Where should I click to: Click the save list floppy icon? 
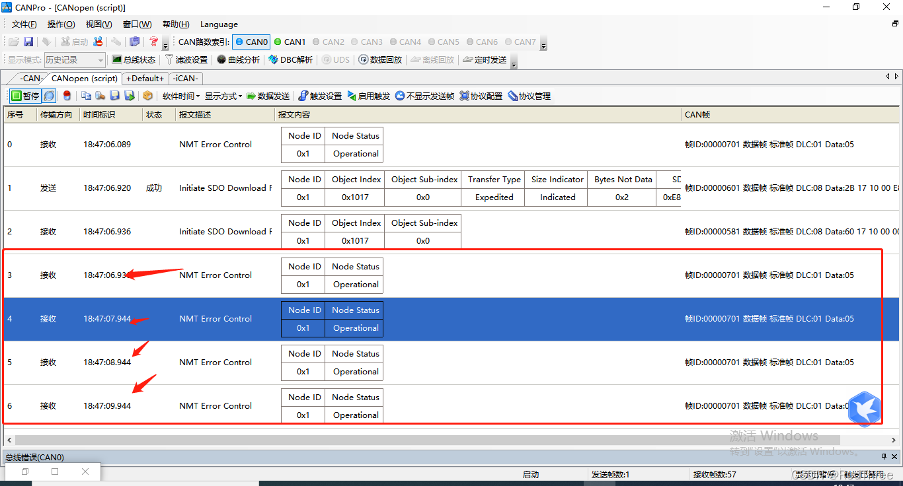point(115,96)
